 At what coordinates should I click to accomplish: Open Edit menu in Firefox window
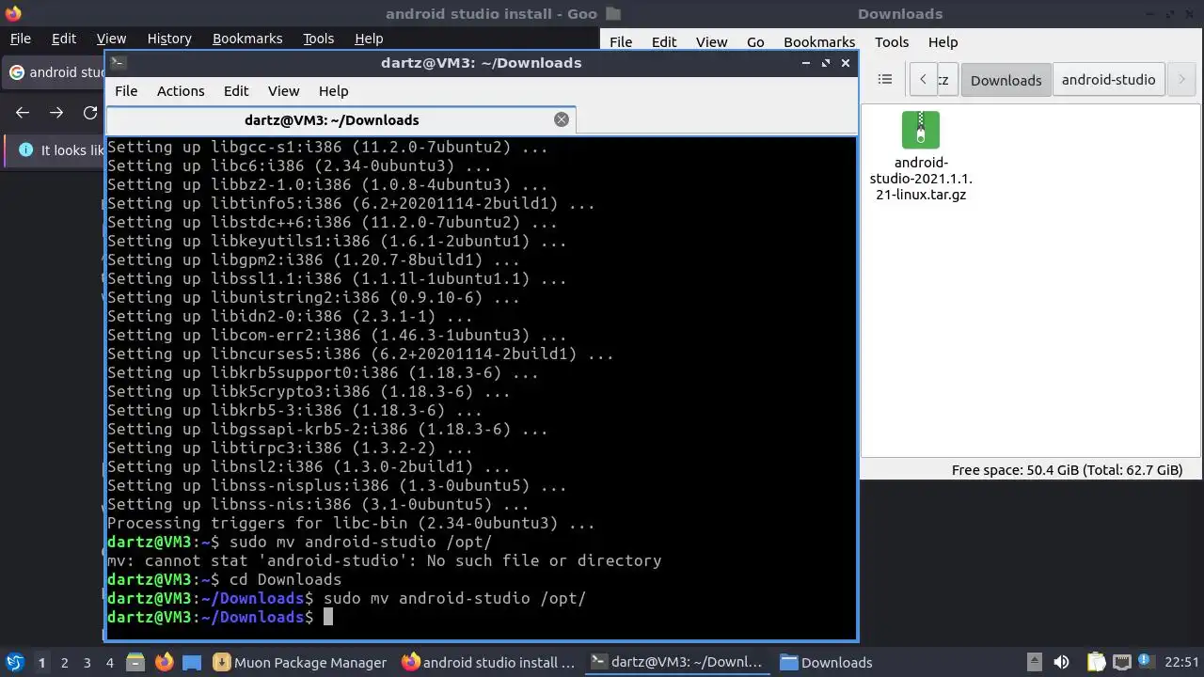click(64, 39)
